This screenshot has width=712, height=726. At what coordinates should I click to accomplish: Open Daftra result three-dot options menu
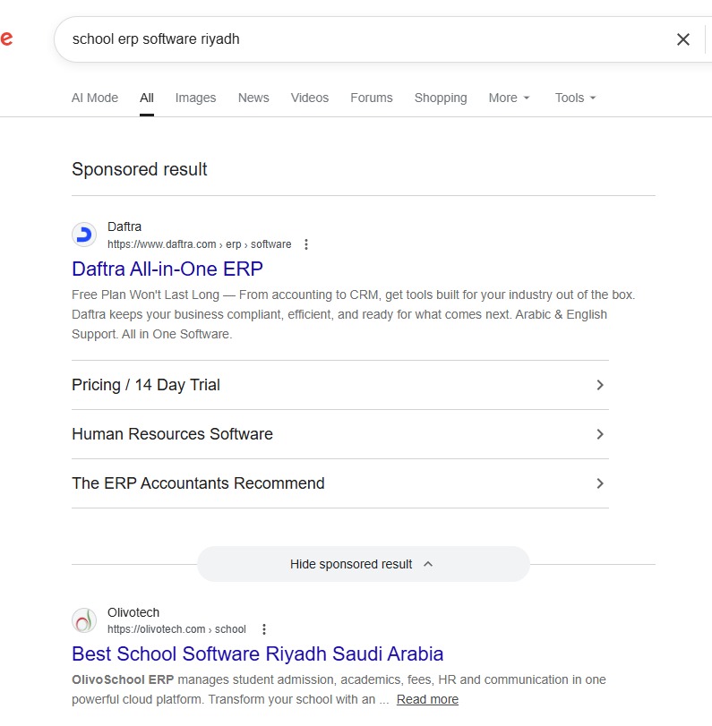(x=305, y=244)
